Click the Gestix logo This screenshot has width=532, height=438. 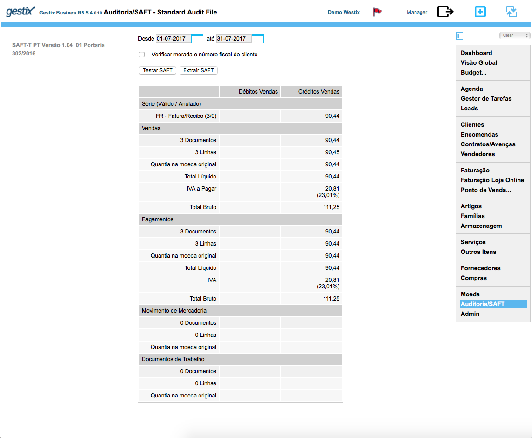point(21,11)
